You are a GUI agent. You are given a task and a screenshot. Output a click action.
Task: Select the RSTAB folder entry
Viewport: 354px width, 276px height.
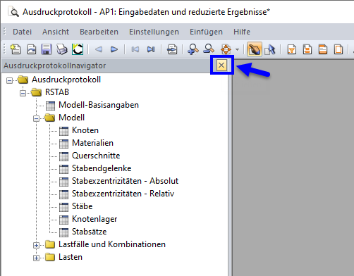point(57,92)
